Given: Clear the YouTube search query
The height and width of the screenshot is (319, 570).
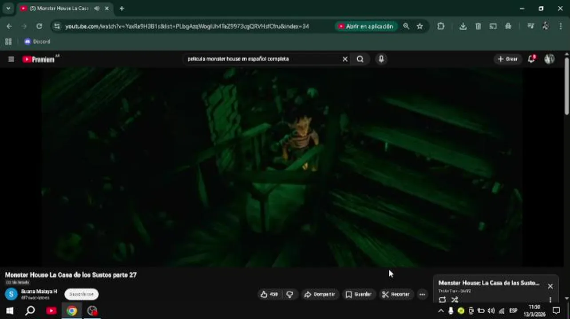Looking at the screenshot, I should (345, 59).
